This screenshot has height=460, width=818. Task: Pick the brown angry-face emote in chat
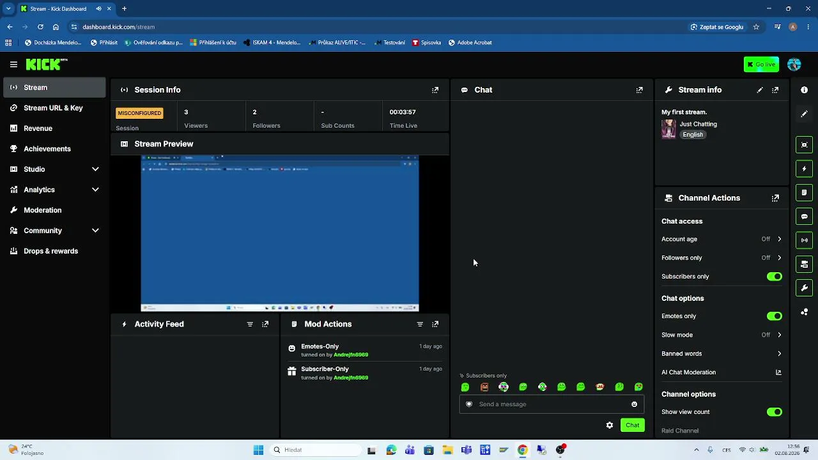click(484, 387)
